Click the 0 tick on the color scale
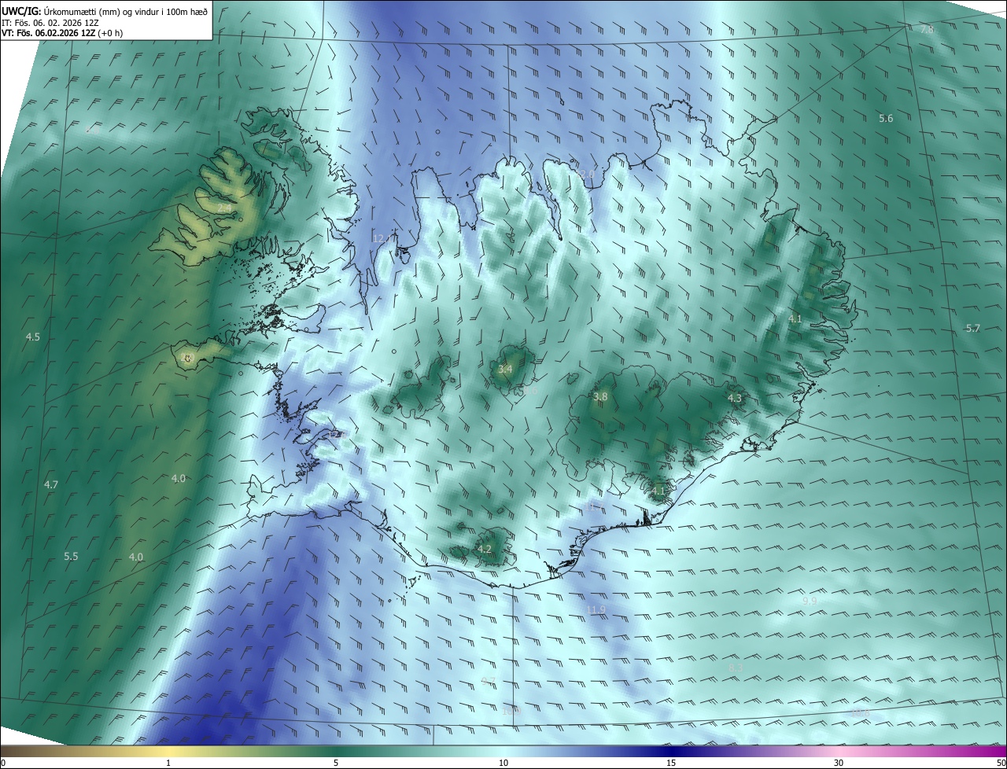1007x769 pixels. (x=2, y=763)
